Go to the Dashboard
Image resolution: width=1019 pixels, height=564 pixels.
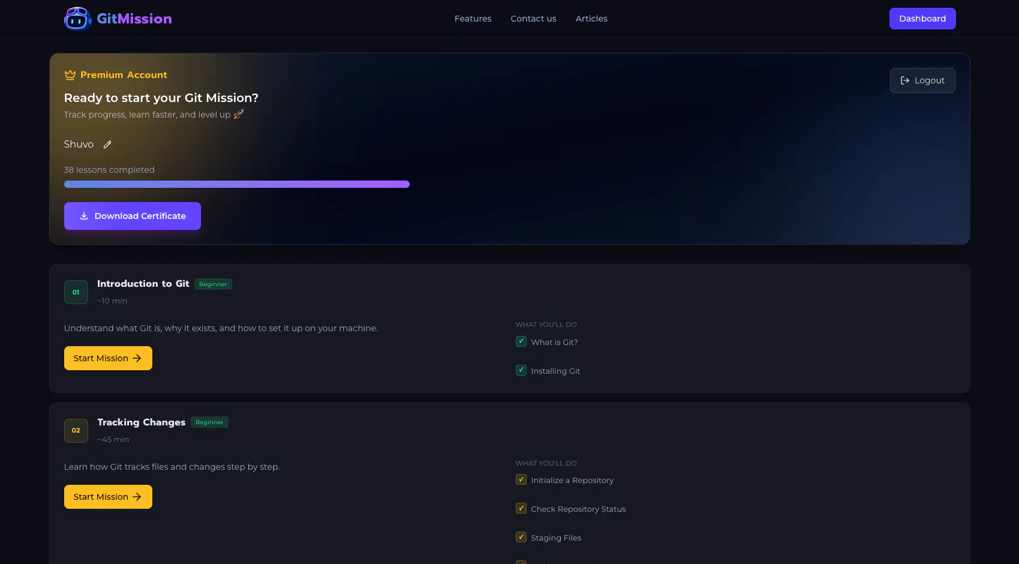(922, 19)
